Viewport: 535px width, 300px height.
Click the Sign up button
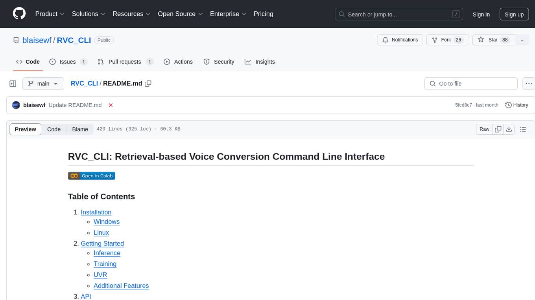[514, 14]
